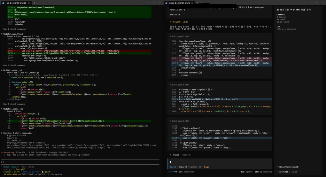Maximize the left terminal window
The height and width of the screenshot is (177, 326).
pos(154,3)
